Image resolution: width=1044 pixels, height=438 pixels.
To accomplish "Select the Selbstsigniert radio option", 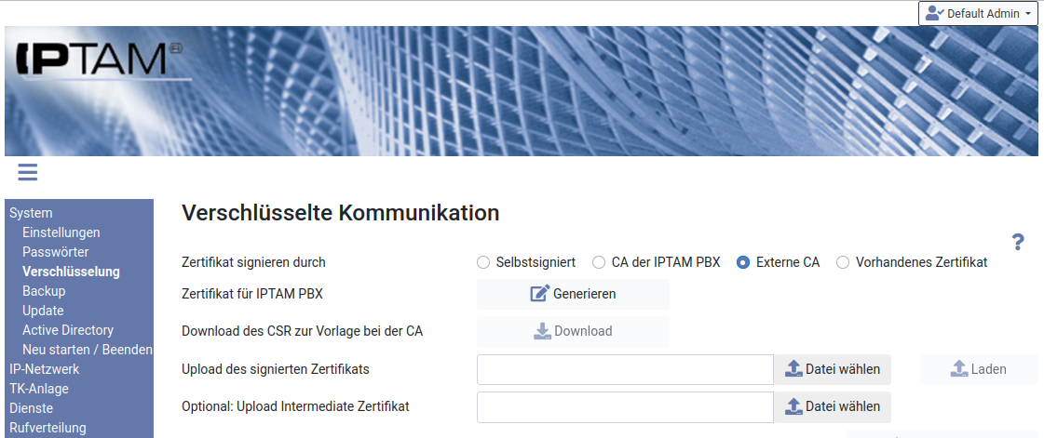I will [x=482, y=262].
